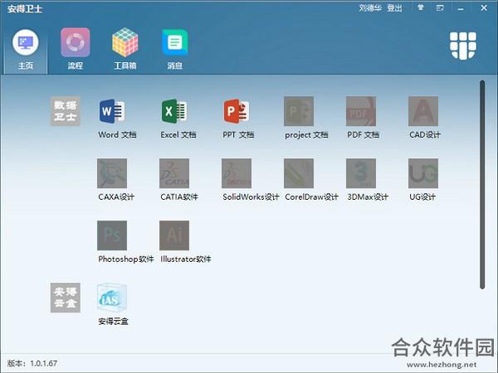Click the version text 1.0.1.67
Screen dimensions: 498x373
coord(43,364)
